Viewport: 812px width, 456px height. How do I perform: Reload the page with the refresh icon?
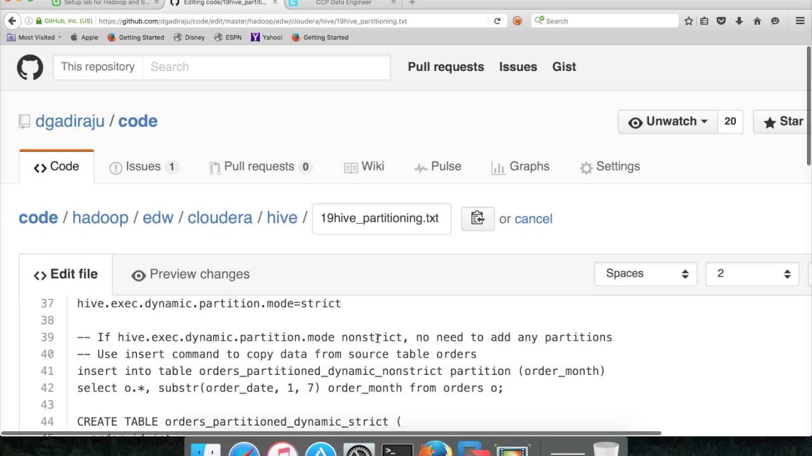497,21
